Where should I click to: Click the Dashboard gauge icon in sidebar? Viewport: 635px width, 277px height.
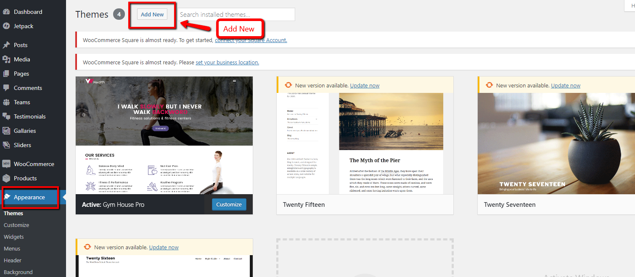tap(6, 12)
